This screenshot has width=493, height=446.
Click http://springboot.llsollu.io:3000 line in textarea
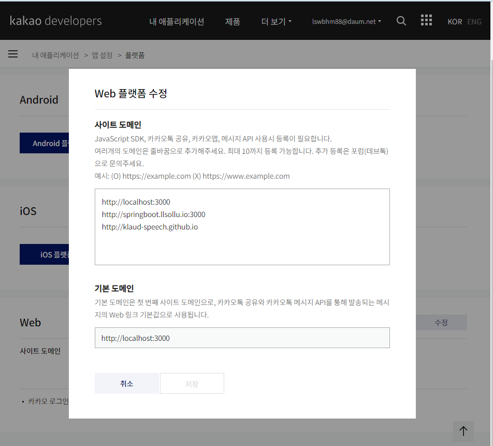pyautogui.click(x=153, y=214)
